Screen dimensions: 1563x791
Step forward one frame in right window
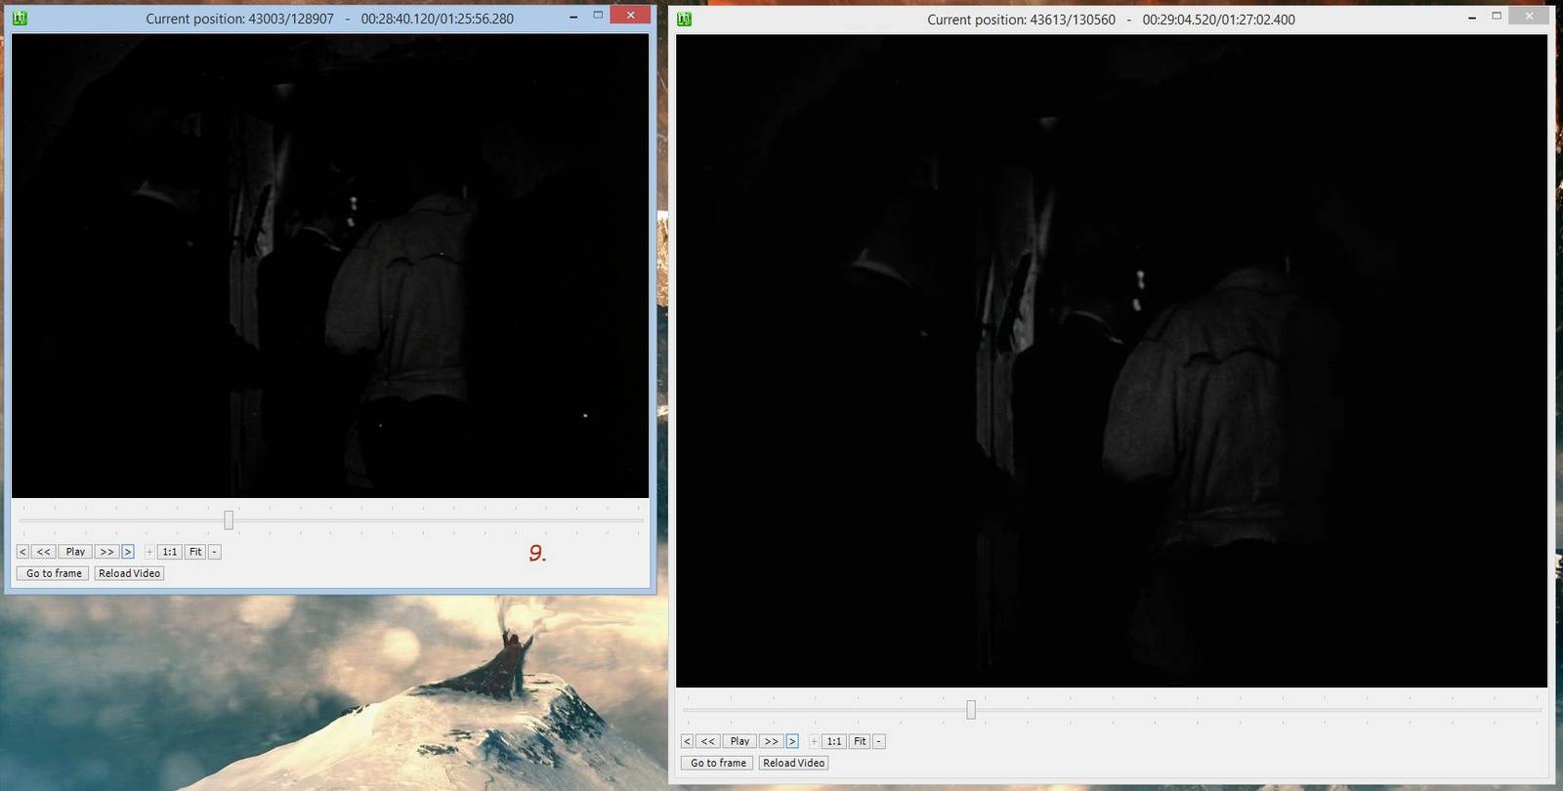tap(792, 741)
